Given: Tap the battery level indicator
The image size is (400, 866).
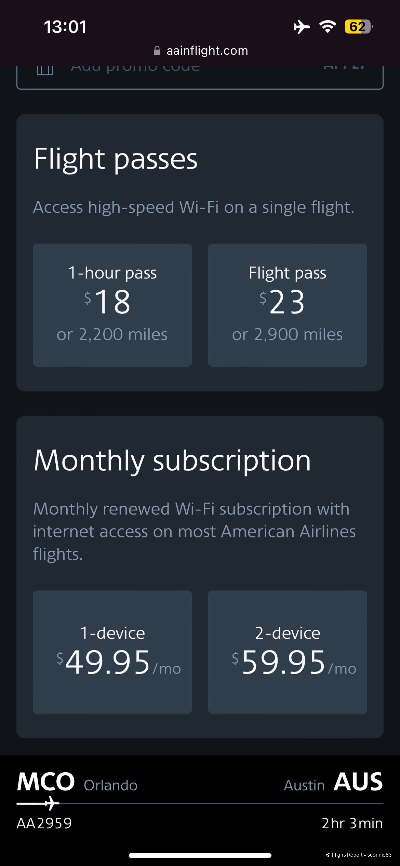Looking at the screenshot, I should click(358, 27).
